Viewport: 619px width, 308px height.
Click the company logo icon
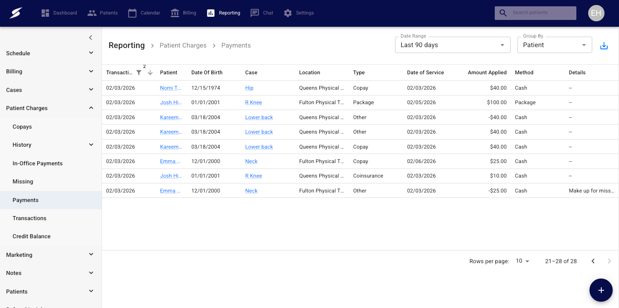click(16, 13)
